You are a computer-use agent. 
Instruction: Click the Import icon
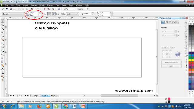coord(45,9)
